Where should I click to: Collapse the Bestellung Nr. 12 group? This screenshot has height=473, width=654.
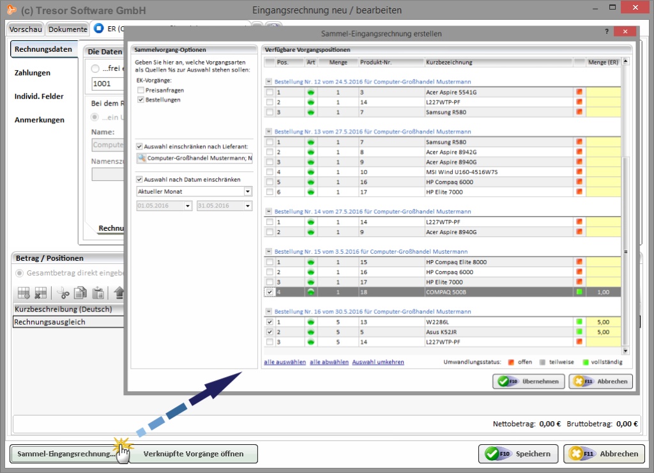(268, 82)
